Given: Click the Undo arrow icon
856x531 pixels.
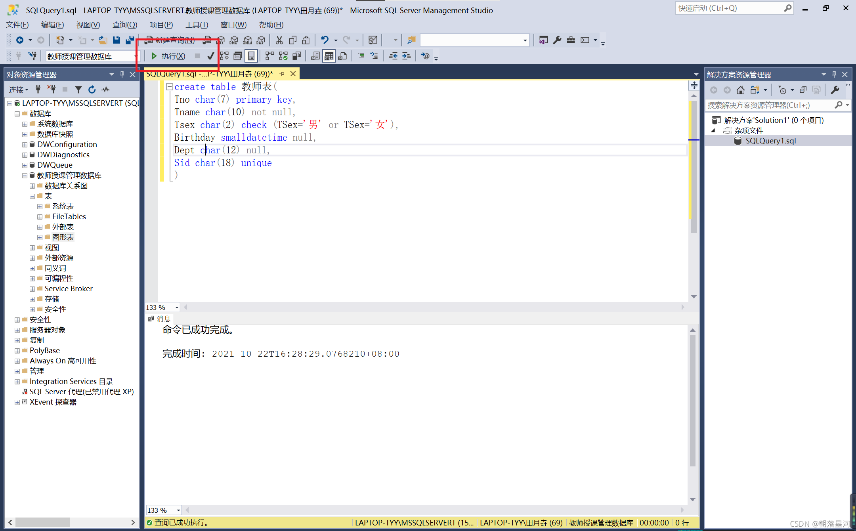Looking at the screenshot, I should pos(325,40).
